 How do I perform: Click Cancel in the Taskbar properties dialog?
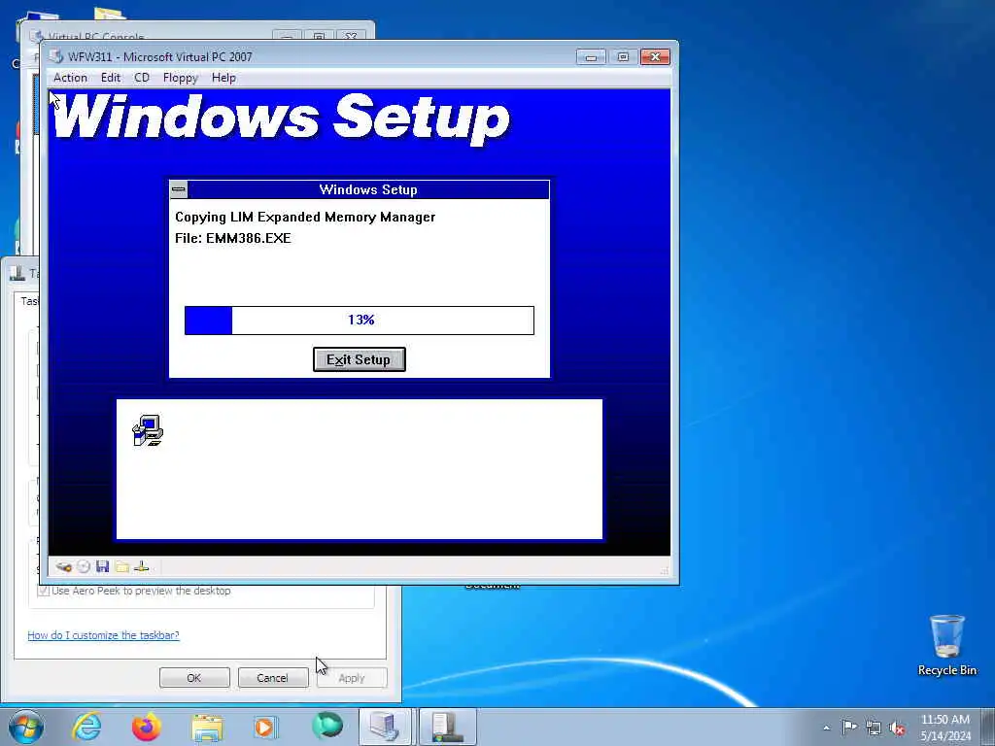[x=272, y=677]
